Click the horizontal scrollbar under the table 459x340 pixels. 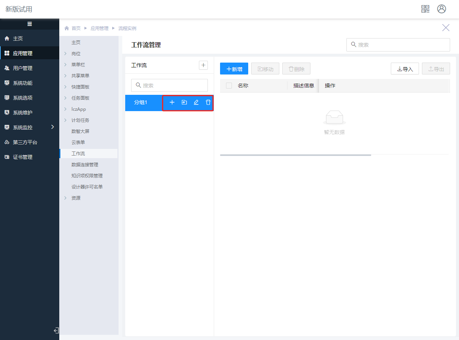coord(295,155)
